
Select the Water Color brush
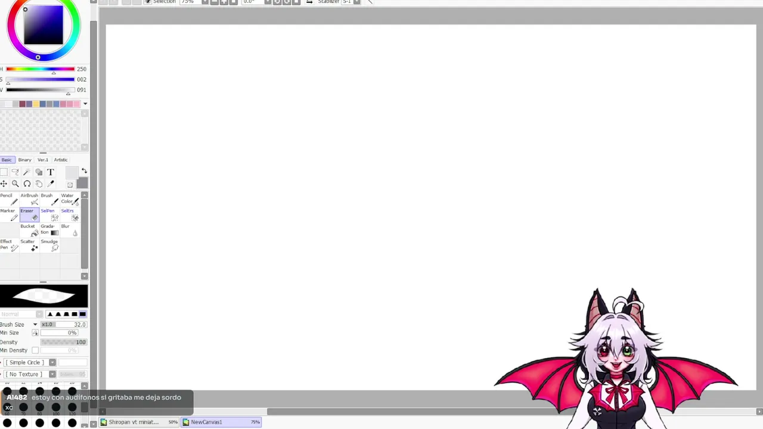pos(70,199)
